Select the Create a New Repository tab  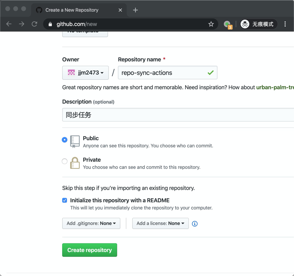point(79,10)
